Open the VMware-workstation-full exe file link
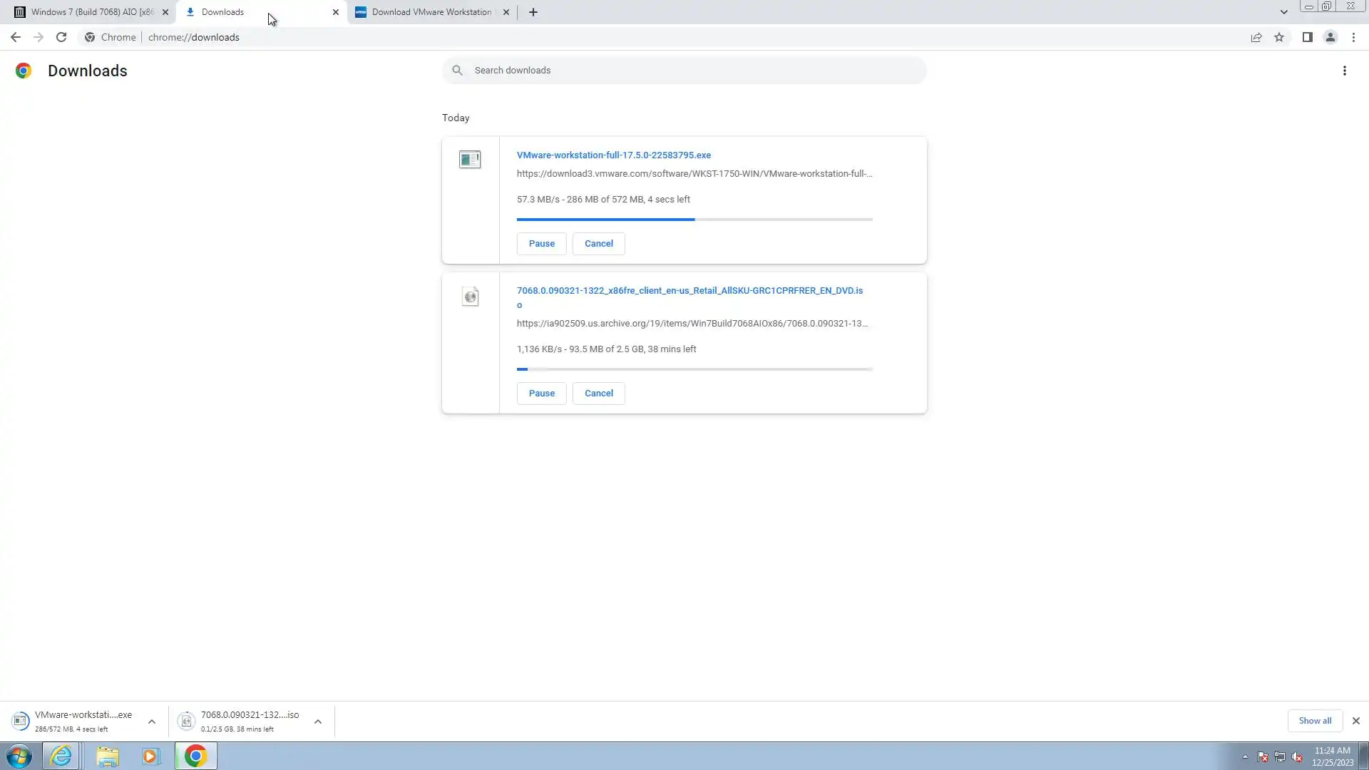 click(x=613, y=155)
